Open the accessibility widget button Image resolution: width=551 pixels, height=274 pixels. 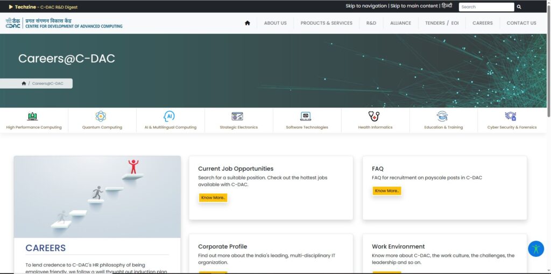(535, 249)
